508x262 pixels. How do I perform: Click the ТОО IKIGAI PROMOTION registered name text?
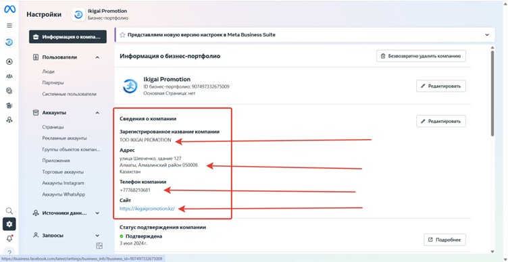[x=145, y=140]
